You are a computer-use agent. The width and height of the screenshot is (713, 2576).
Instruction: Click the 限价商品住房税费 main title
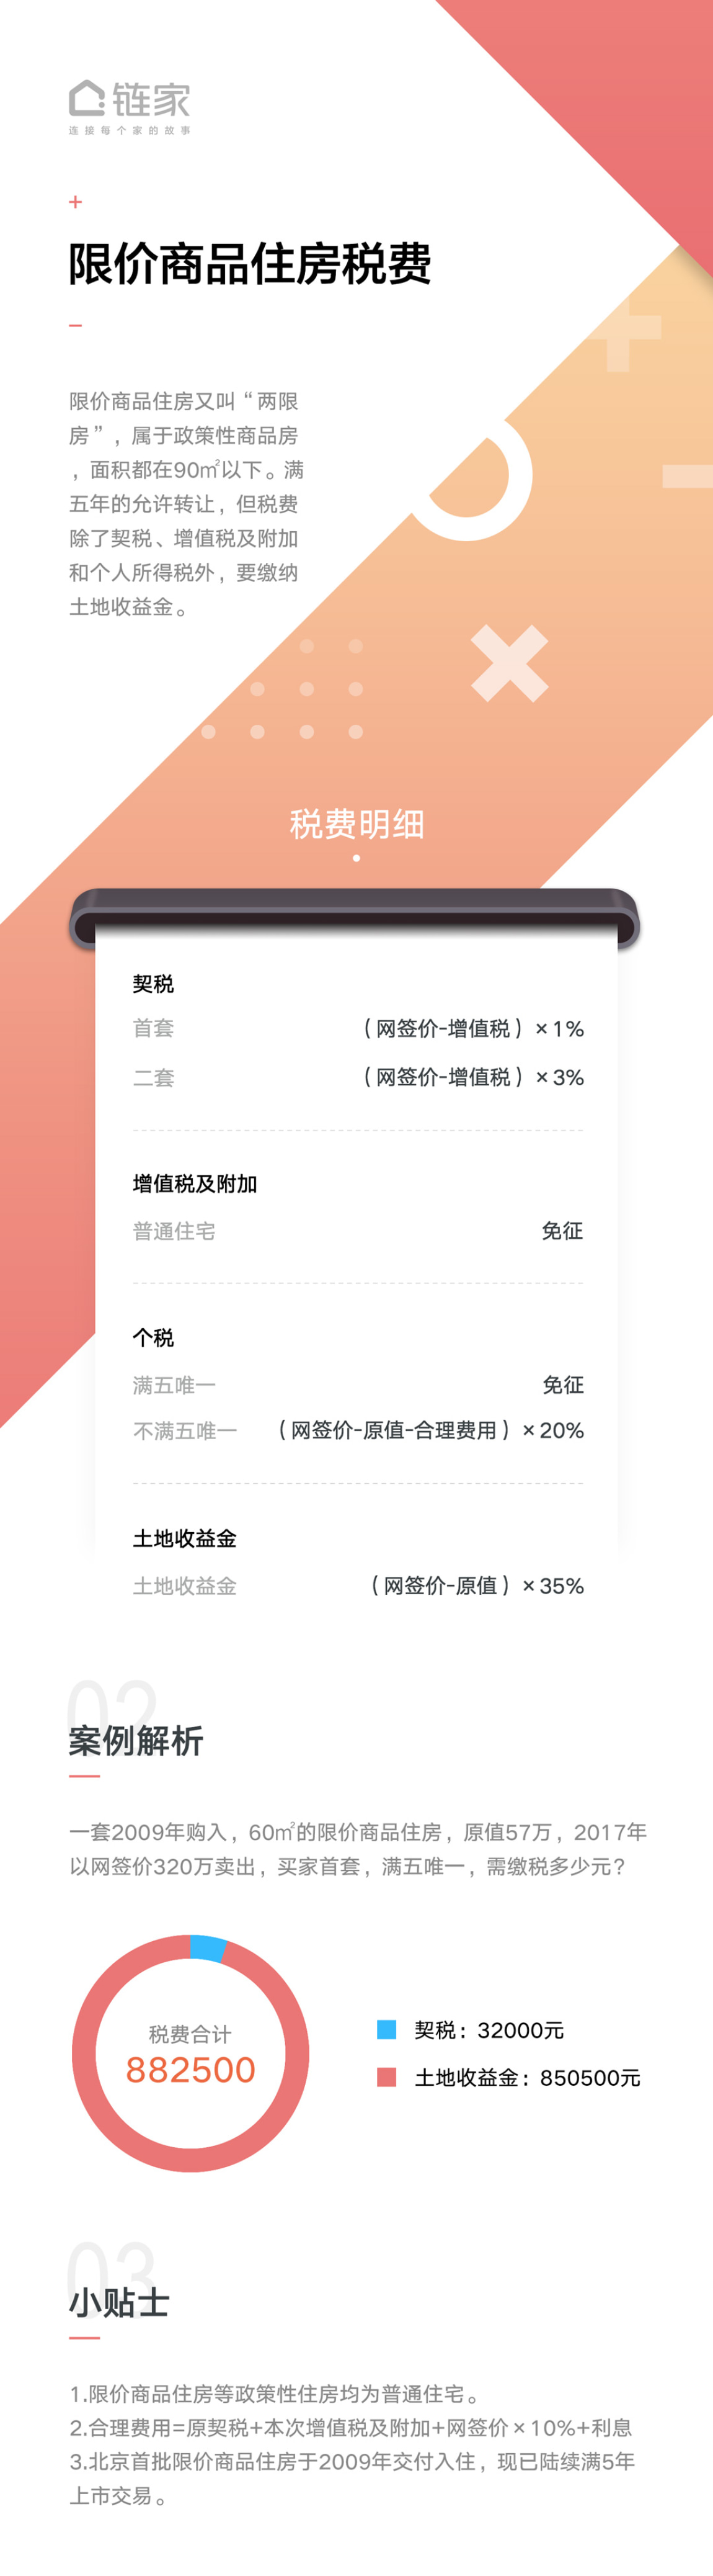[250, 263]
